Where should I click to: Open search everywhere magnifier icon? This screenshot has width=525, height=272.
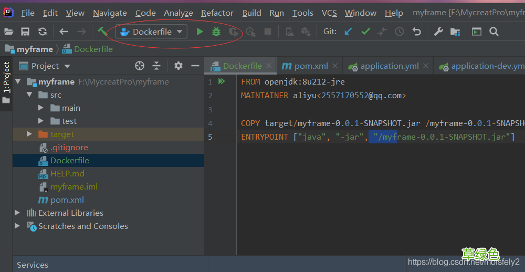click(494, 32)
